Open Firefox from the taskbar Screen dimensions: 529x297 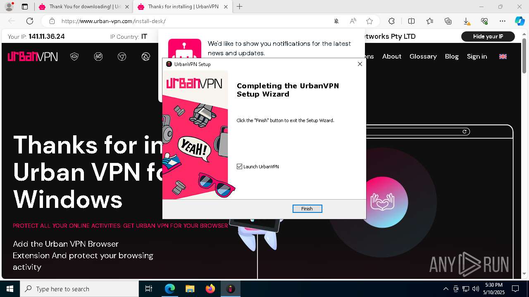(x=210, y=289)
